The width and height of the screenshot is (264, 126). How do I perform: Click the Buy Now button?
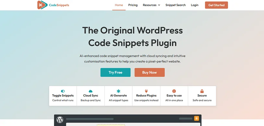(x=150, y=72)
